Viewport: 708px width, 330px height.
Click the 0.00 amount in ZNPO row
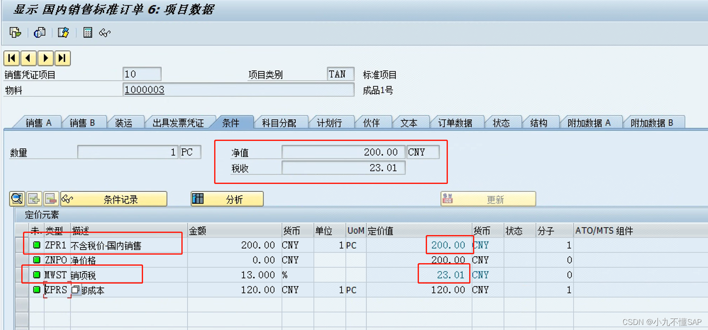click(264, 260)
